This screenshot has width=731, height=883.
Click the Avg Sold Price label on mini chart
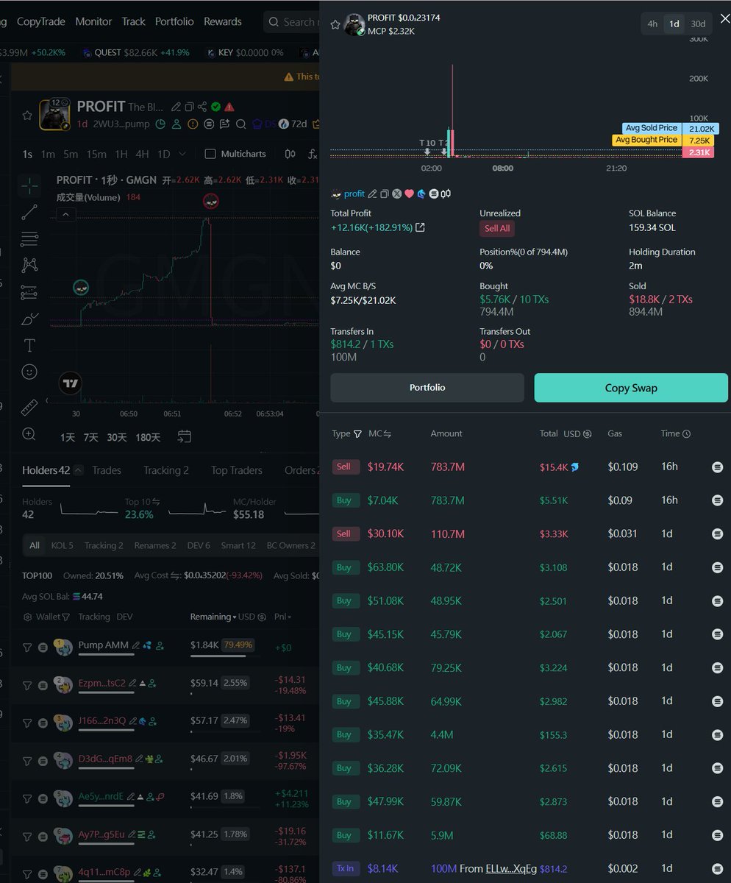652,128
